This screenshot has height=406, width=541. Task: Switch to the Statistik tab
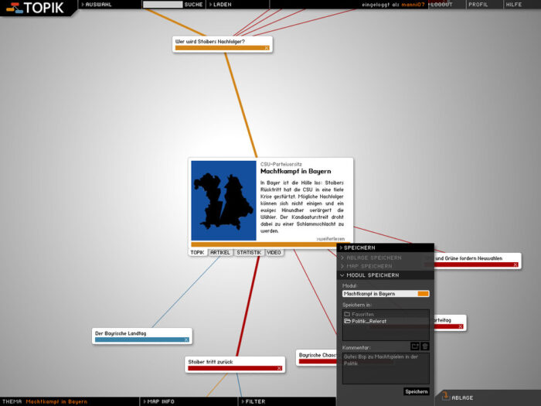pyautogui.click(x=248, y=252)
